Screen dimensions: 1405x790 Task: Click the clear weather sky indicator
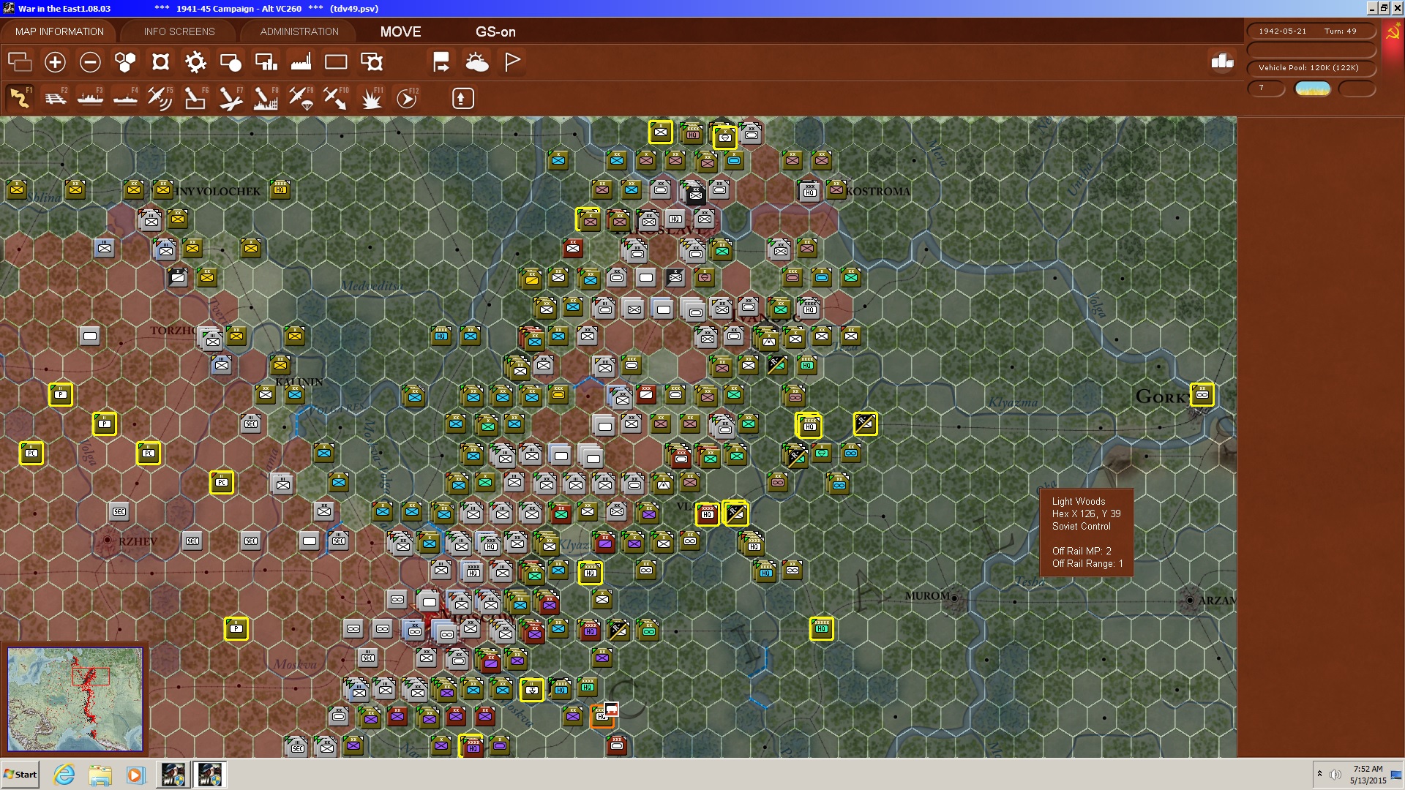click(1313, 88)
